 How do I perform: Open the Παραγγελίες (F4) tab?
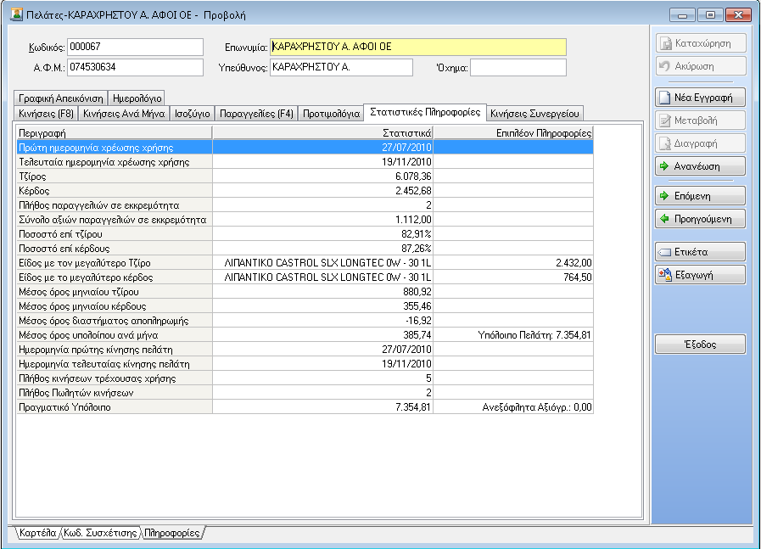256,114
